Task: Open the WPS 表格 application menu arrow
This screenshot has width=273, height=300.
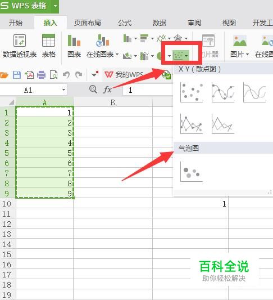Action: (55, 6)
